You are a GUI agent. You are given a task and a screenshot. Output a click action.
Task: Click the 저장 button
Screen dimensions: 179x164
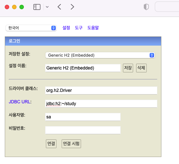[x=128, y=68]
